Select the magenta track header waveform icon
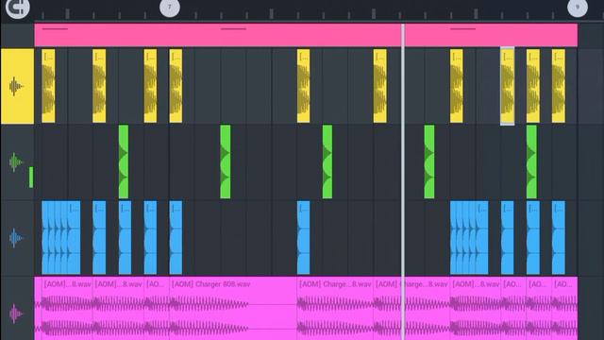 click(x=15, y=314)
